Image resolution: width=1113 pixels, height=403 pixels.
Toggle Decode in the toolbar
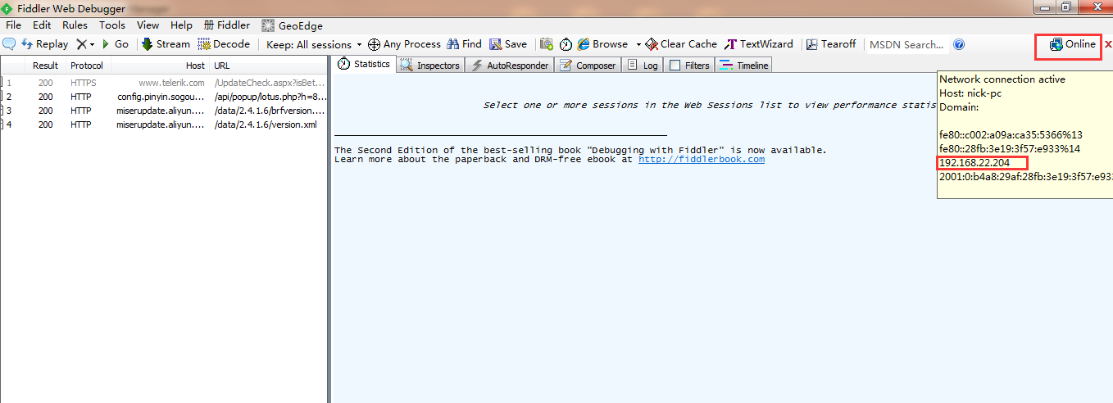coord(224,44)
